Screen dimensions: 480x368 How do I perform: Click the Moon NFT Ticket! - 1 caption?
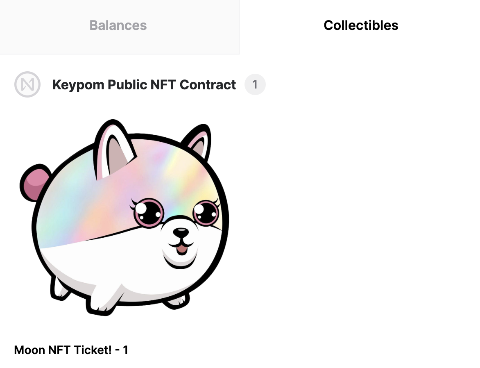click(x=70, y=350)
